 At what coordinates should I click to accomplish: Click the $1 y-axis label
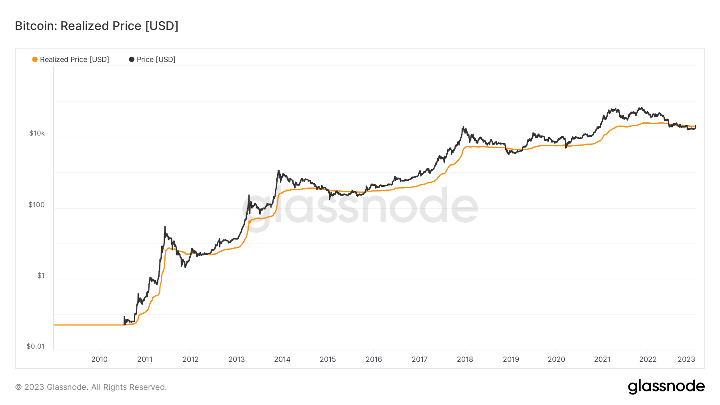tap(41, 275)
